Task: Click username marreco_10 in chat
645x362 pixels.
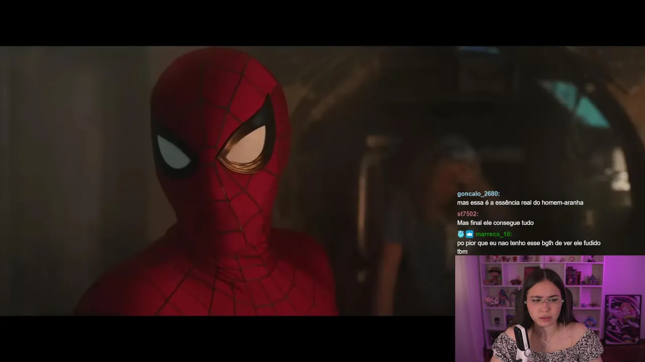Action: [494, 234]
